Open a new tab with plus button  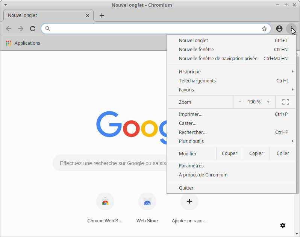[x=102, y=15]
